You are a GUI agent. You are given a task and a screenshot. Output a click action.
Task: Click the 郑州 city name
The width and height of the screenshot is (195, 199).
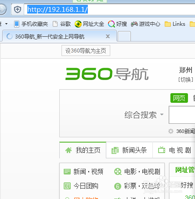click(x=186, y=70)
